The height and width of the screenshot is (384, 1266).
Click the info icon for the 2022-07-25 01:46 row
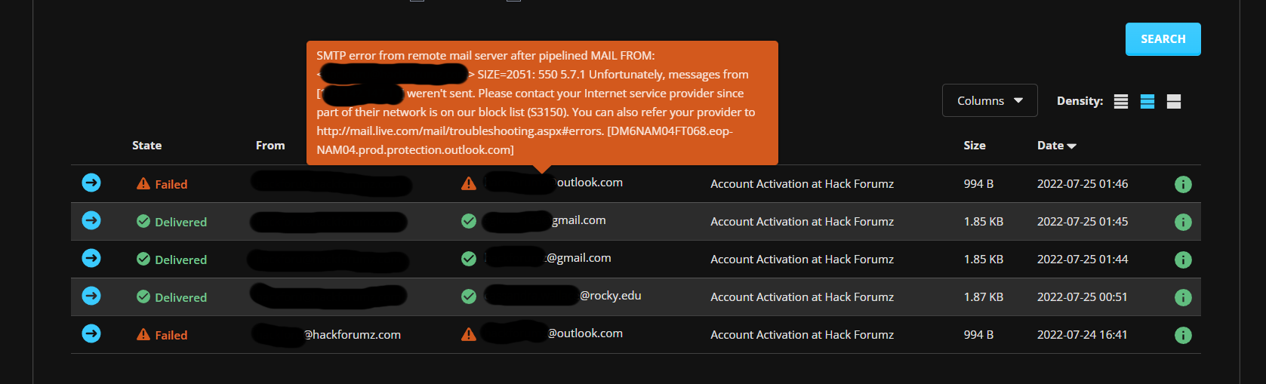[x=1183, y=184]
